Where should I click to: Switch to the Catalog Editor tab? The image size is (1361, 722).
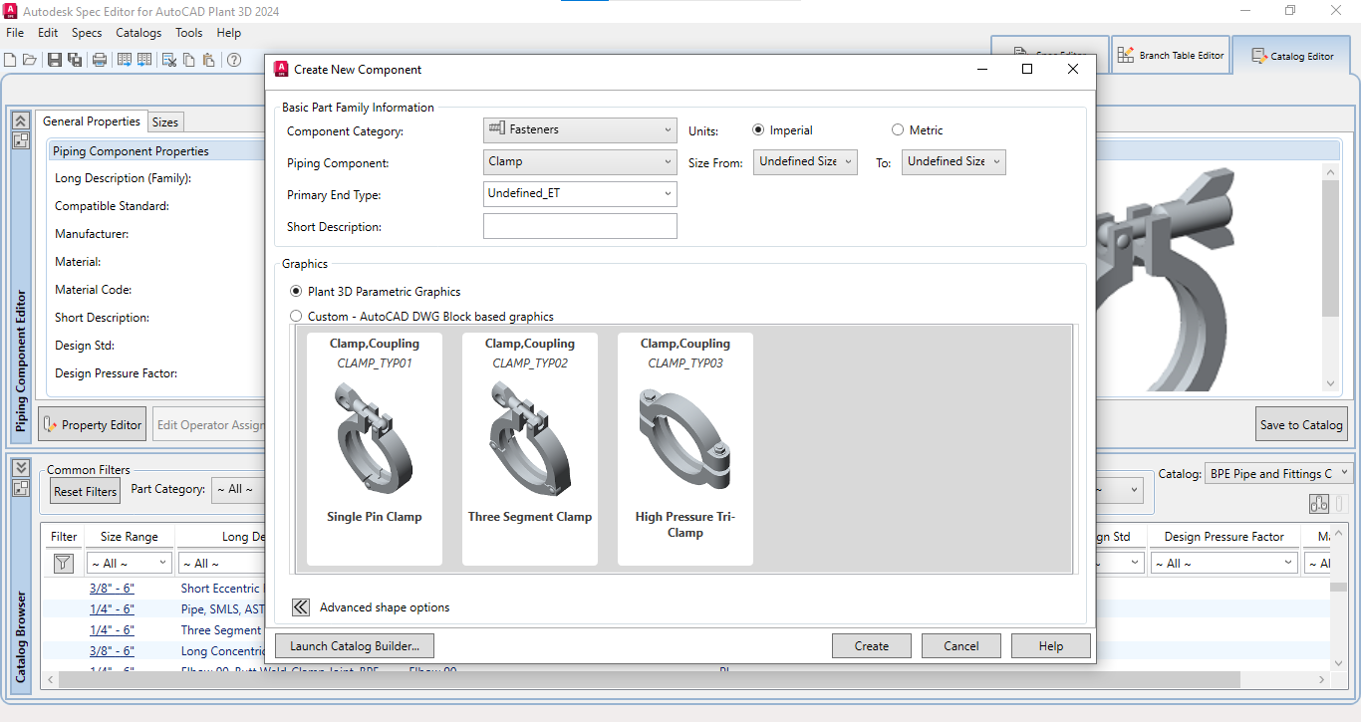(1293, 56)
